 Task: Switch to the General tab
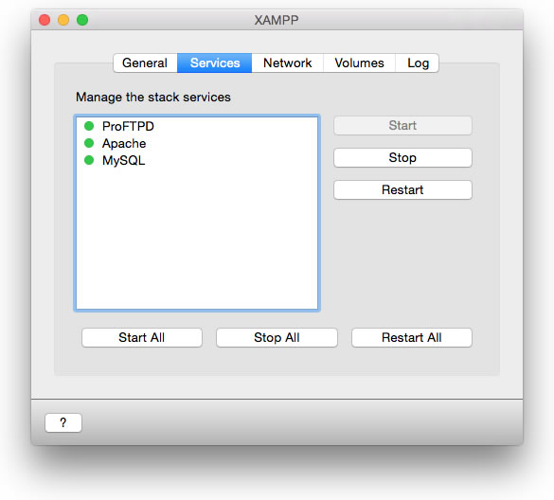click(x=145, y=62)
